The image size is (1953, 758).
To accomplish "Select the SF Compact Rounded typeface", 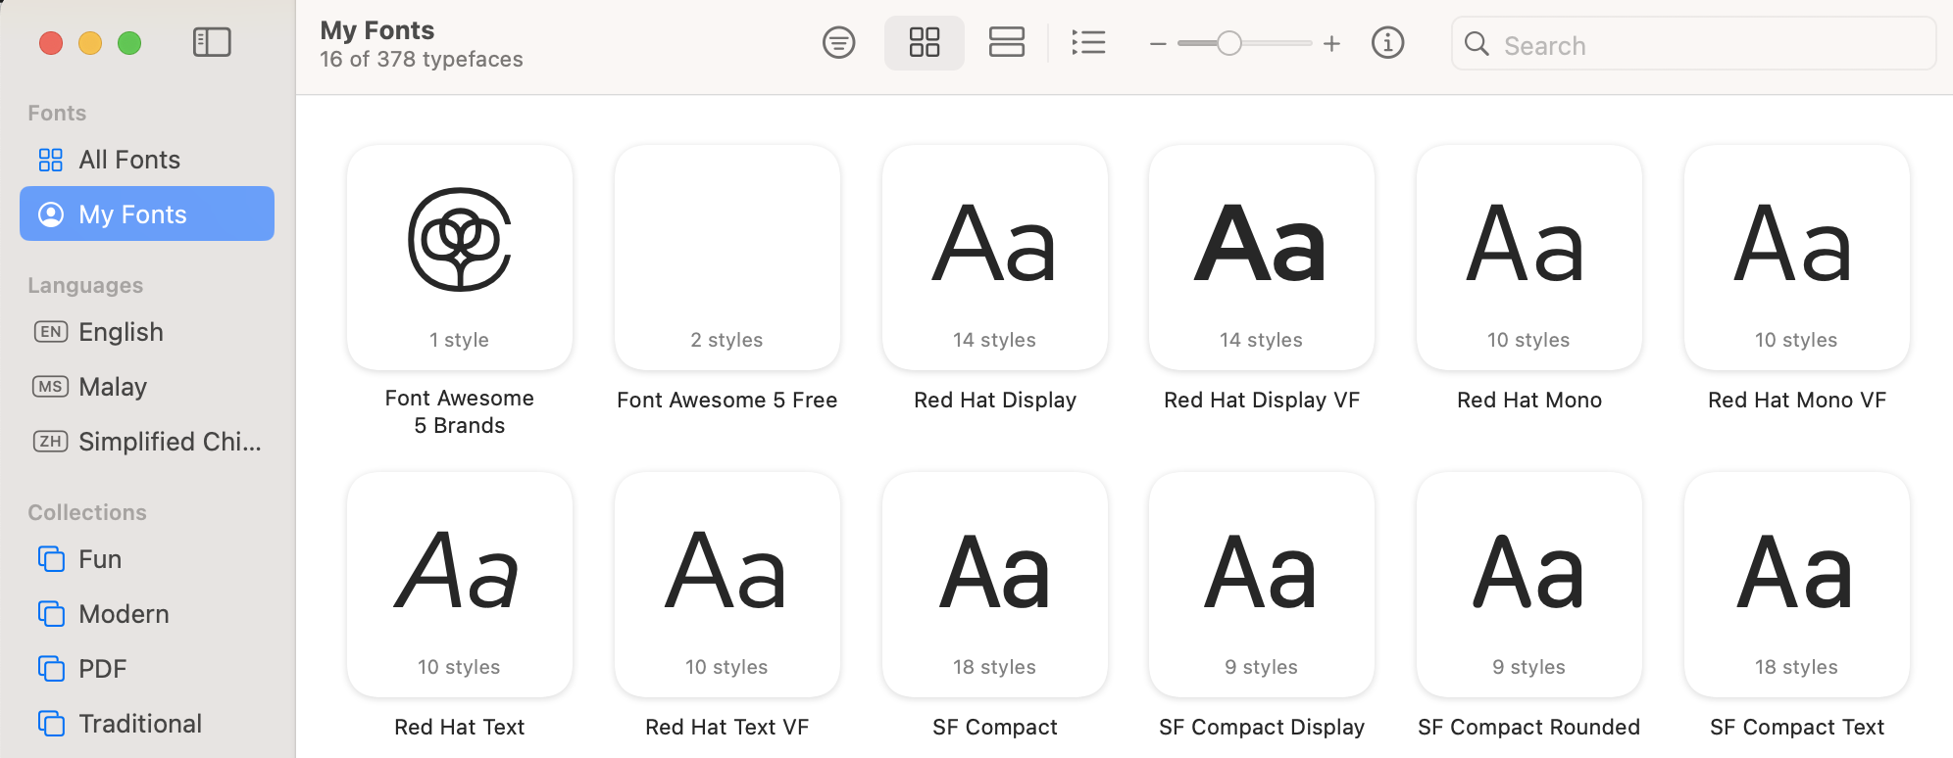I will tap(1528, 586).
